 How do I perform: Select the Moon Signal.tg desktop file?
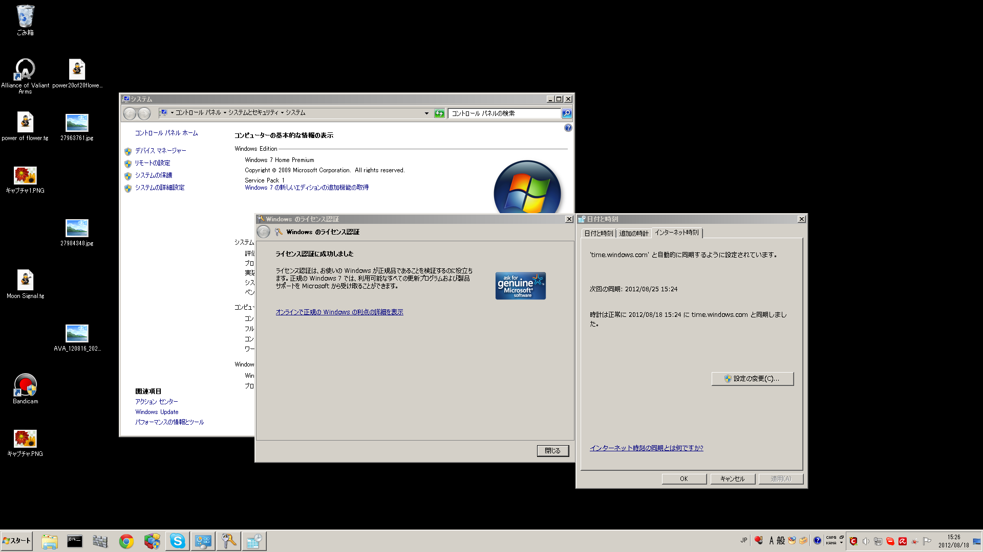click(25, 284)
